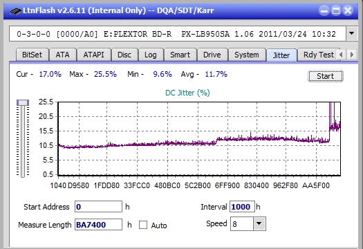
Task: Click the x-axis label 480BC0
Action: pos(167,185)
